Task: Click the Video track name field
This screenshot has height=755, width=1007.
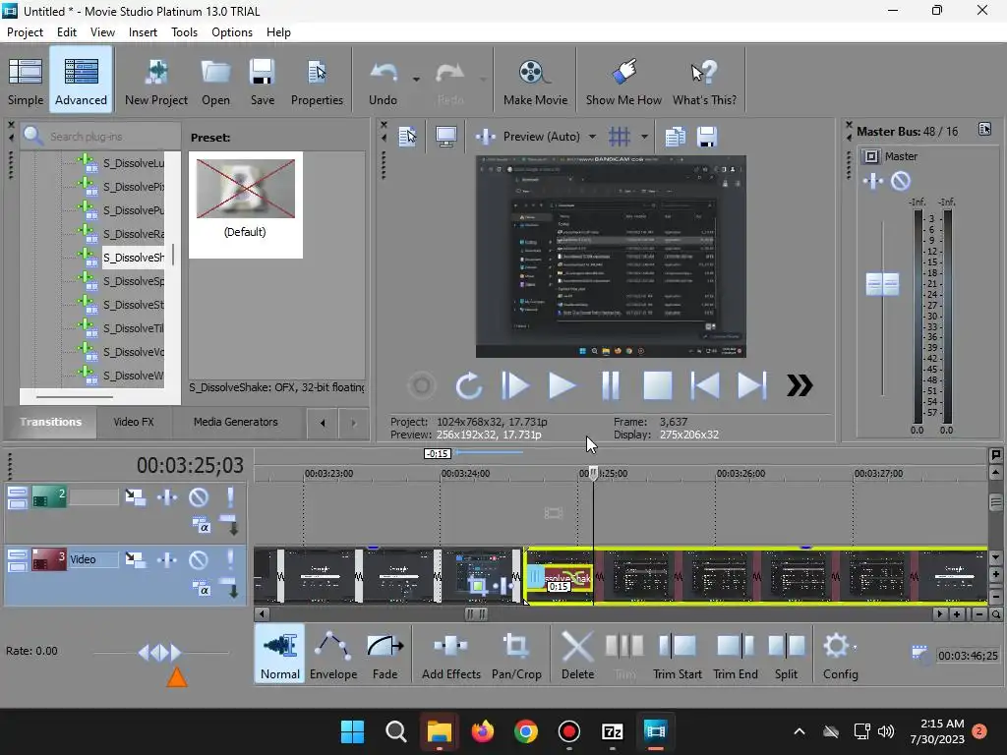Action: click(93, 559)
